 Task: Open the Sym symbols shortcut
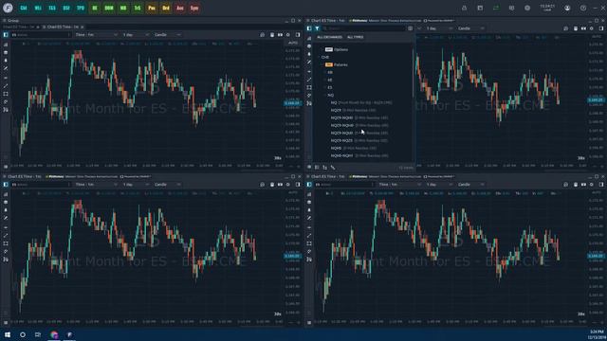coord(194,8)
